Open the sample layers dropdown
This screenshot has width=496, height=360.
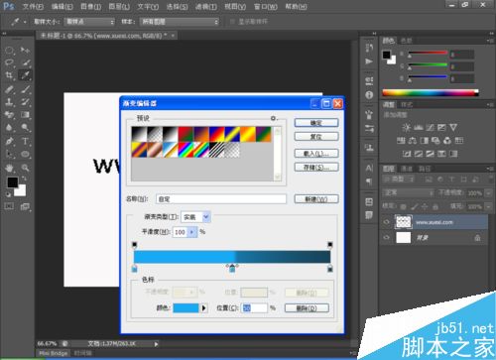tap(180, 22)
